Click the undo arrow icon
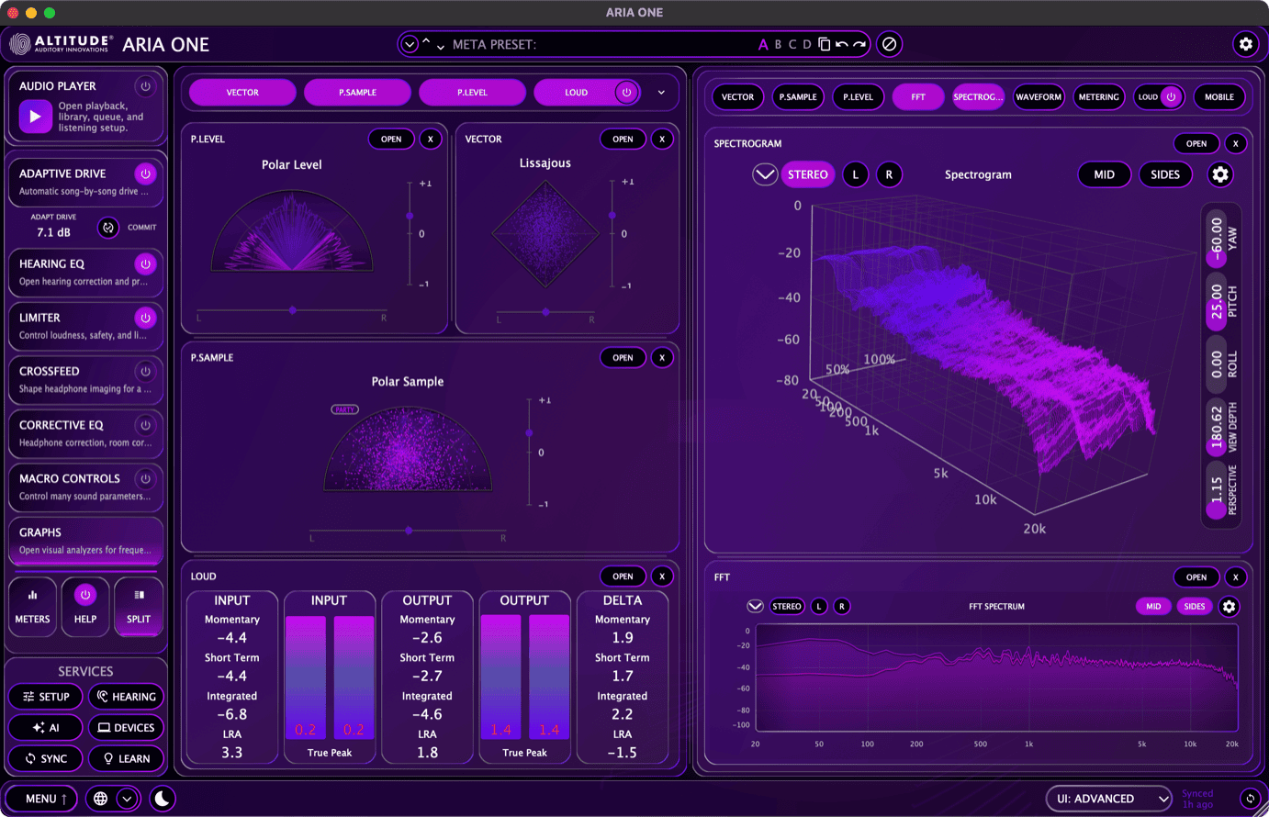 [841, 44]
